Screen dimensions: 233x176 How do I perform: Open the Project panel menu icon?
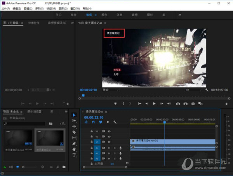(x=21, y=112)
